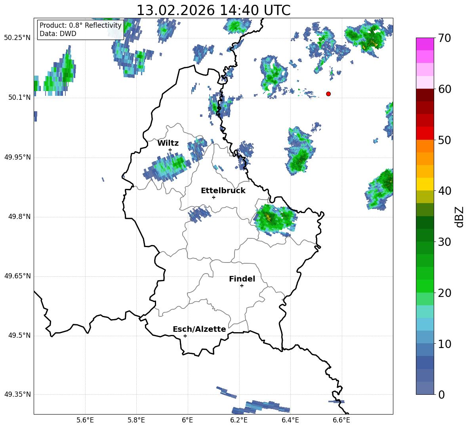Click the 60 tick on the colorbar

click(444, 89)
